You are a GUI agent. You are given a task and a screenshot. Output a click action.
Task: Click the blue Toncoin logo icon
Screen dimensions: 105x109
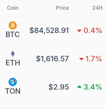click(x=13, y=82)
